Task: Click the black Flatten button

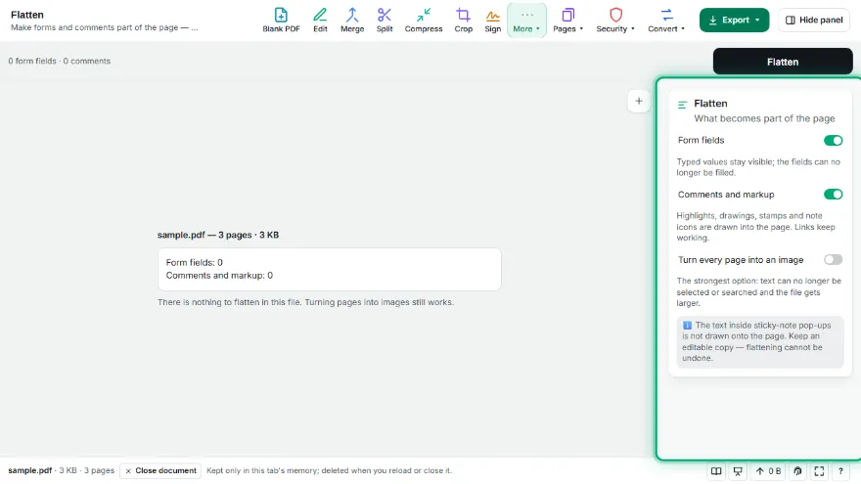Action: pyautogui.click(x=783, y=62)
